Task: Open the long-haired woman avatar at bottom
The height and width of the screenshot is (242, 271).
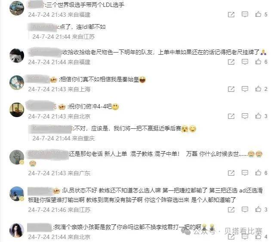Action: 17,230
